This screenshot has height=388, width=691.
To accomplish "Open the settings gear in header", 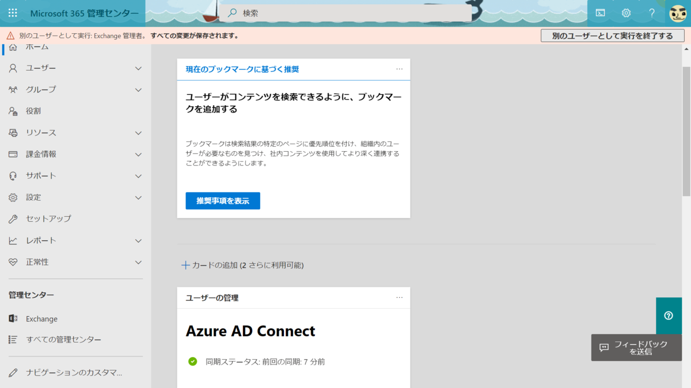I will click(x=626, y=13).
